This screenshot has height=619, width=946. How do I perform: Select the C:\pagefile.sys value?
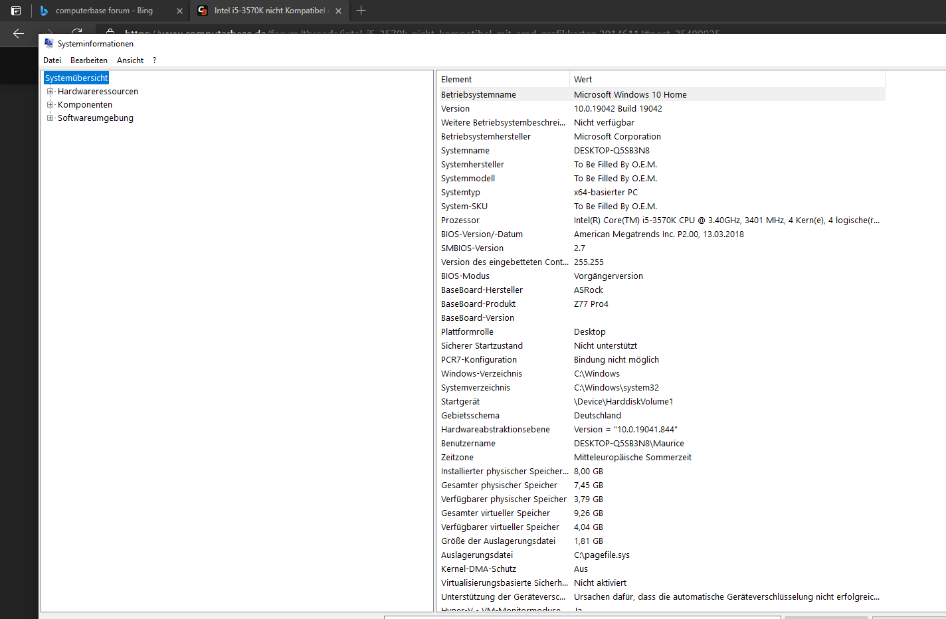click(x=602, y=555)
